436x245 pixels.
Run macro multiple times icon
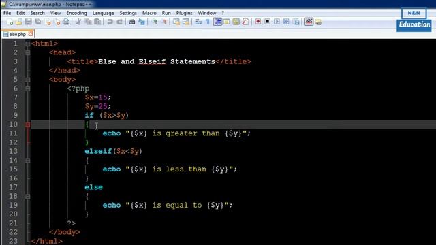click(x=286, y=22)
